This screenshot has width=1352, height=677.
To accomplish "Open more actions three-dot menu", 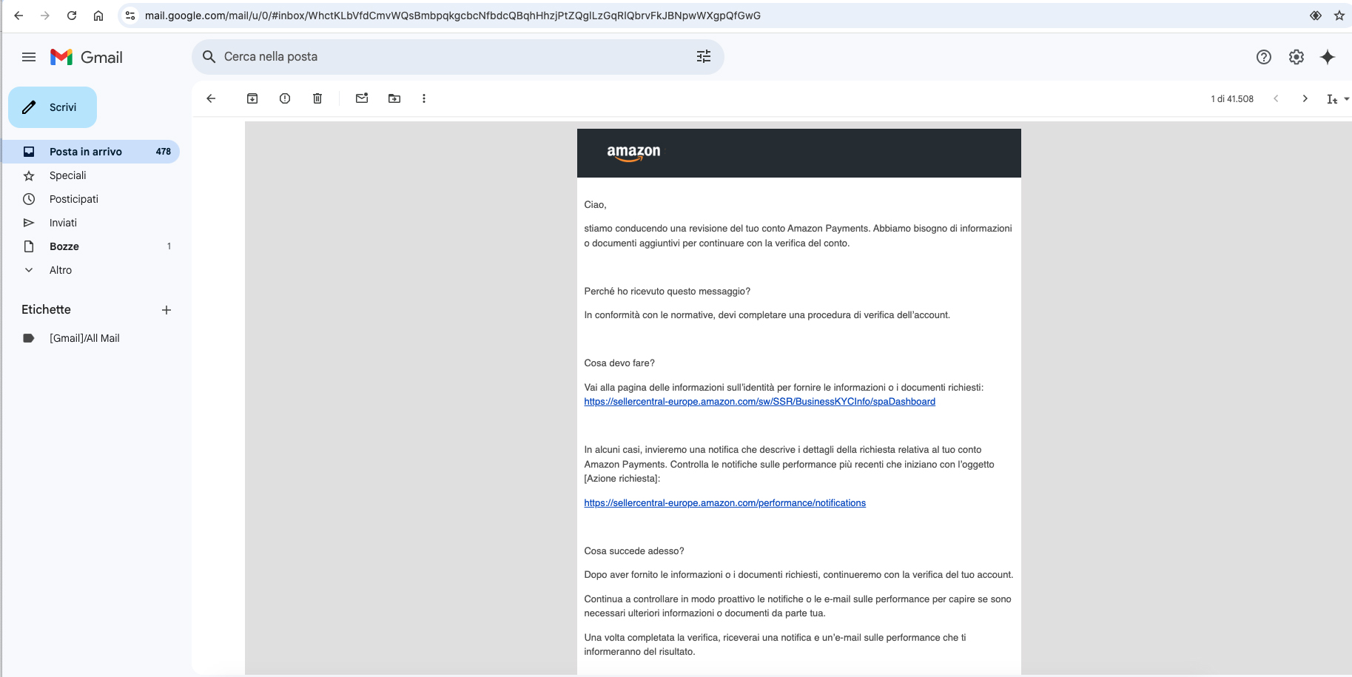I will 424,98.
